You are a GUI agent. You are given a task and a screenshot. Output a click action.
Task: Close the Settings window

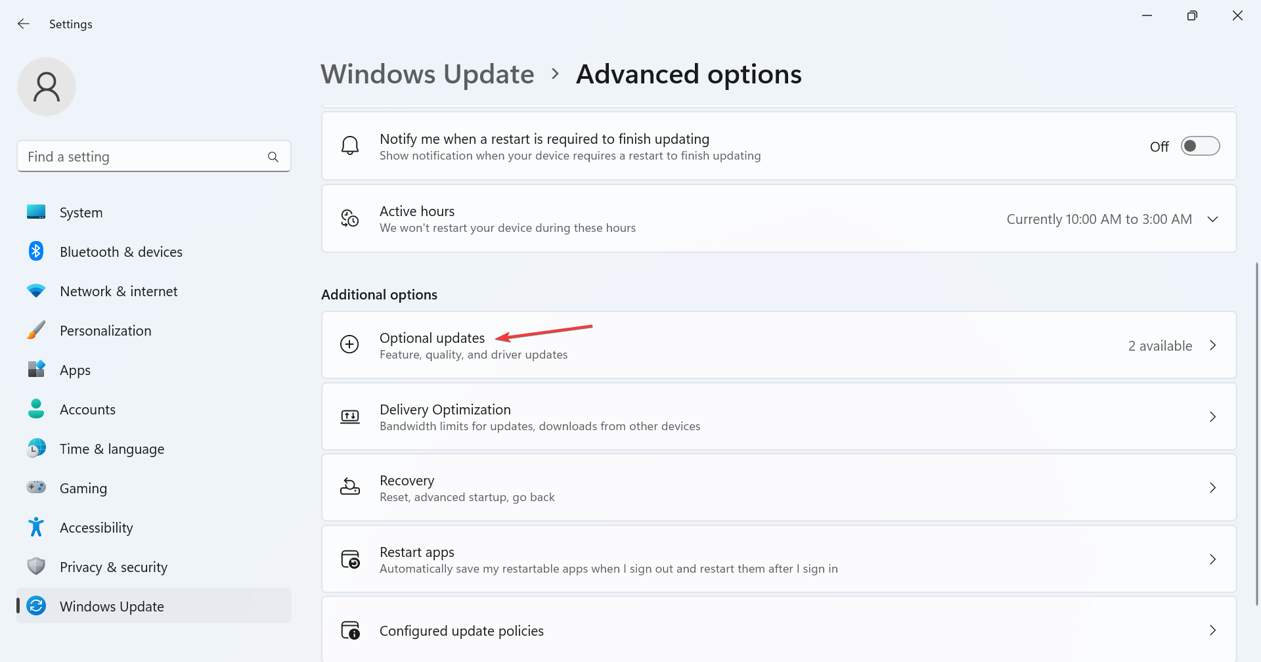click(x=1237, y=15)
